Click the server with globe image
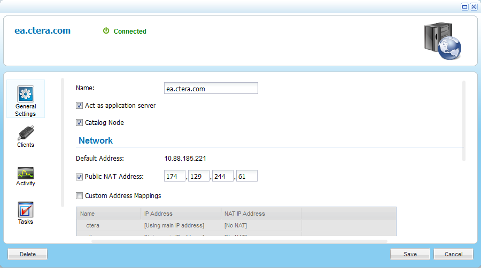The image size is (481, 268). (x=443, y=41)
